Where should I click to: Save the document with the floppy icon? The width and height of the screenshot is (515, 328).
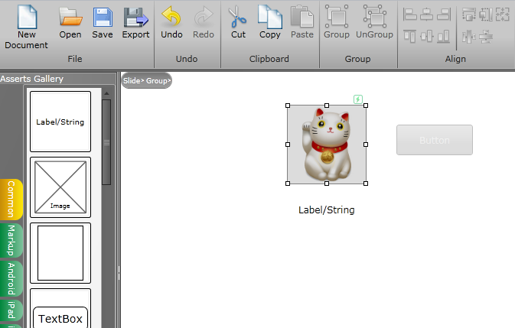[x=103, y=22]
